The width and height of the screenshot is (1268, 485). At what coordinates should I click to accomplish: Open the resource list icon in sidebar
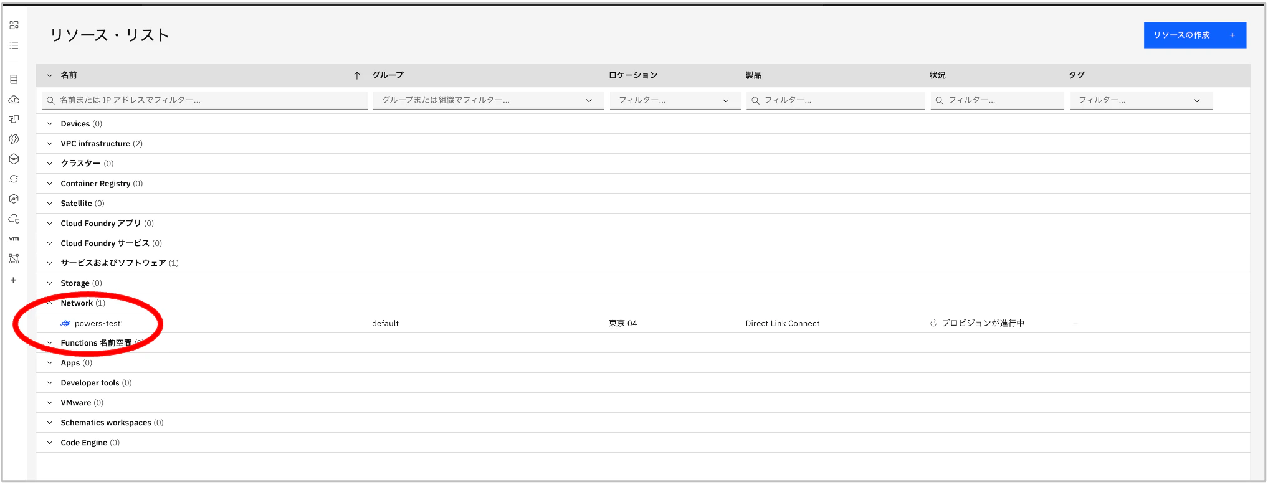(14, 45)
